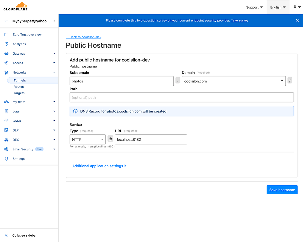Click the back arrow beside account name

click(x=6, y=21)
